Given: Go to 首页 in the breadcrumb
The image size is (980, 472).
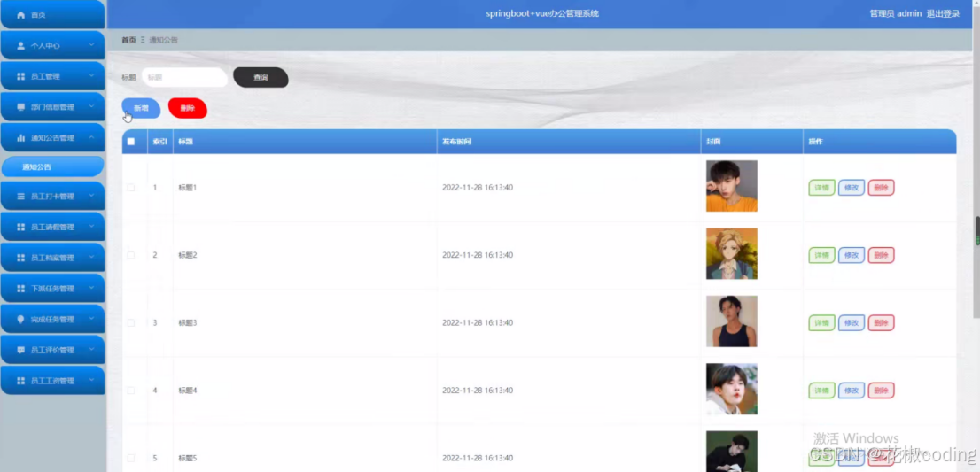Looking at the screenshot, I should pyautogui.click(x=128, y=40).
